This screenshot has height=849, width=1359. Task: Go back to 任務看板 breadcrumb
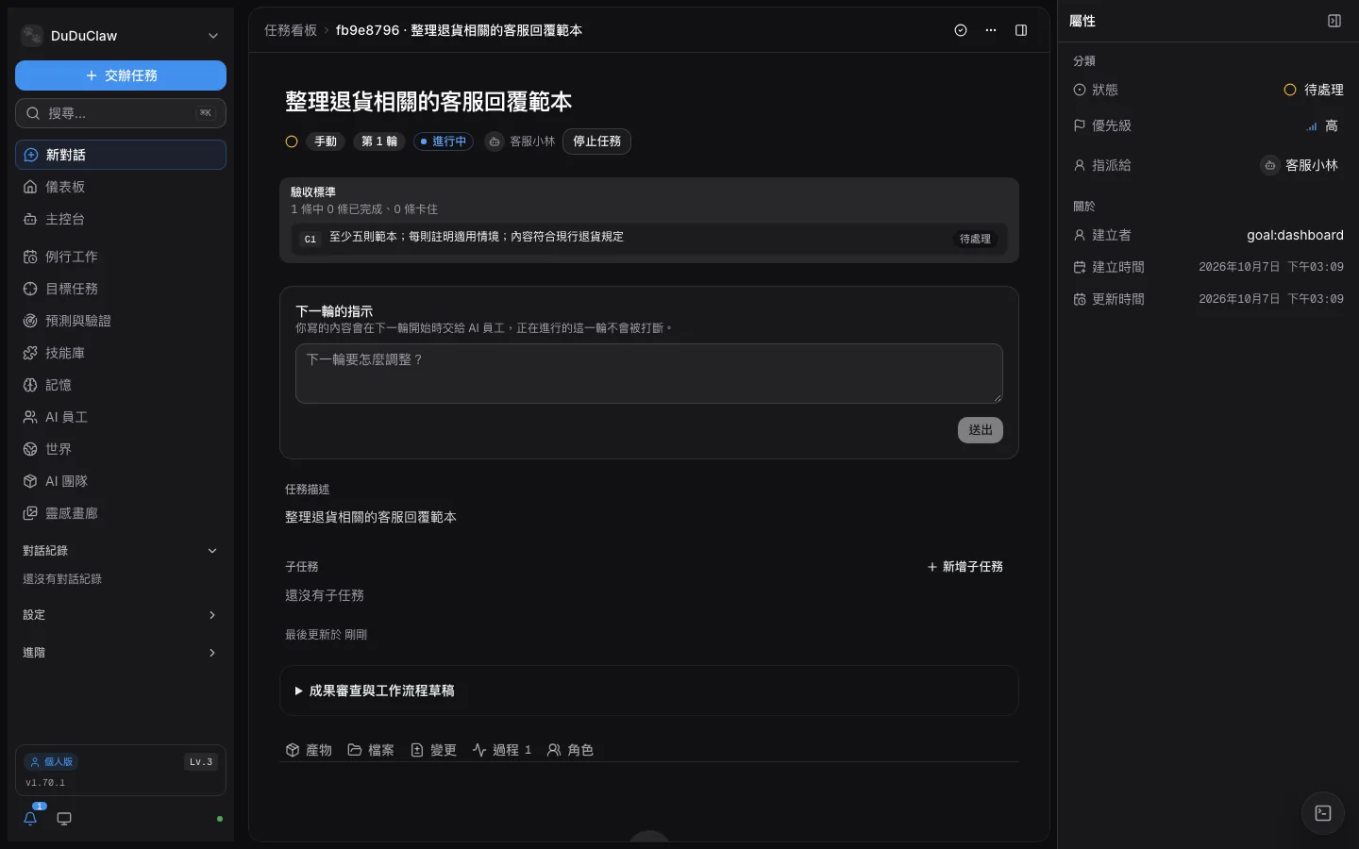291,30
